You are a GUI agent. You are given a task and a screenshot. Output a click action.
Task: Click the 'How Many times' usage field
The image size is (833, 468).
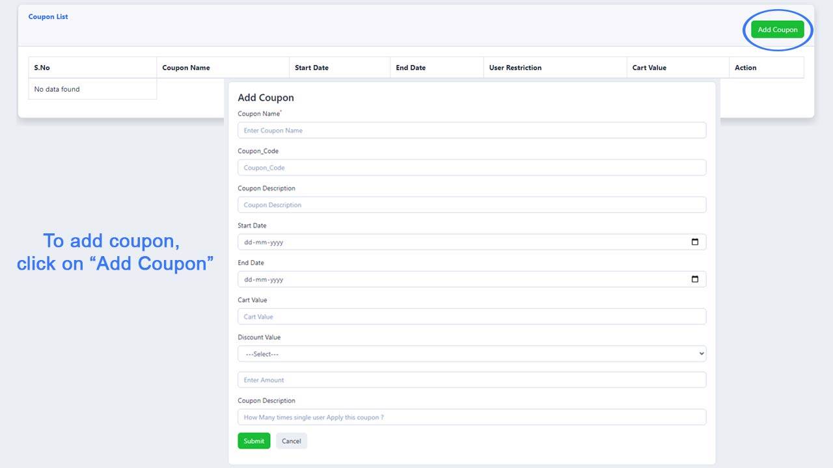[471, 417]
